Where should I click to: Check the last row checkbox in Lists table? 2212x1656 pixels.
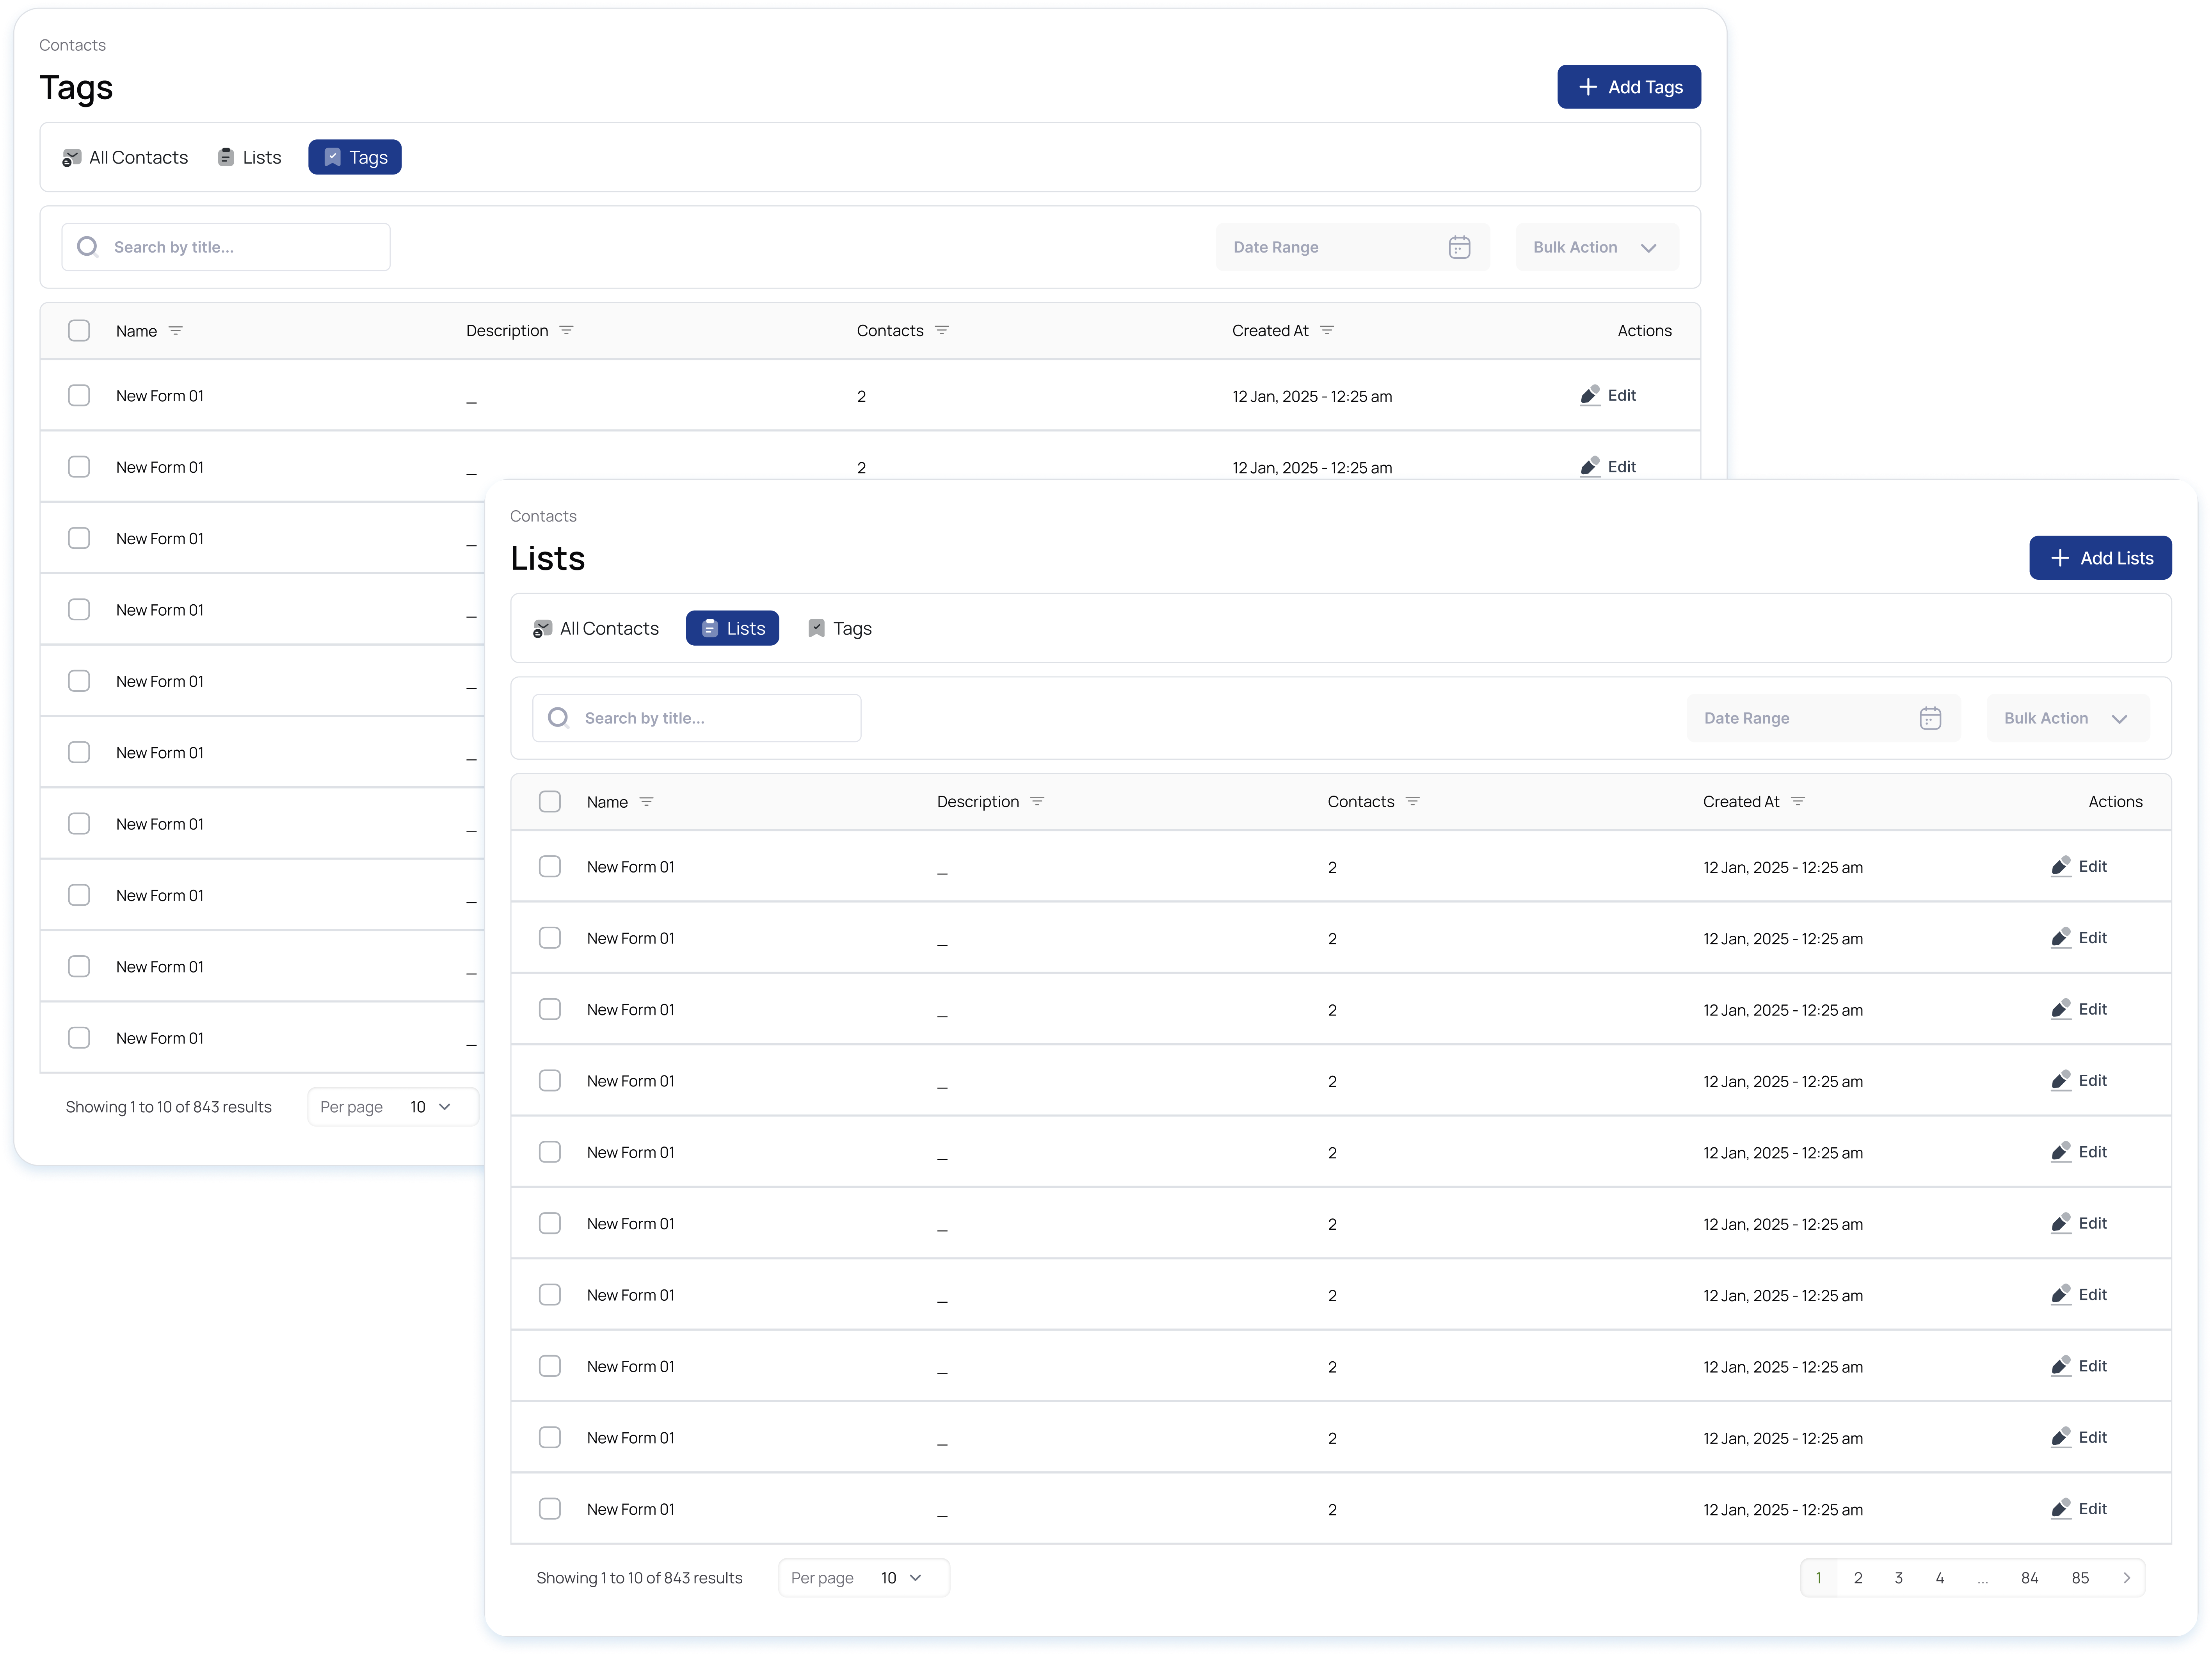tap(550, 1509)
